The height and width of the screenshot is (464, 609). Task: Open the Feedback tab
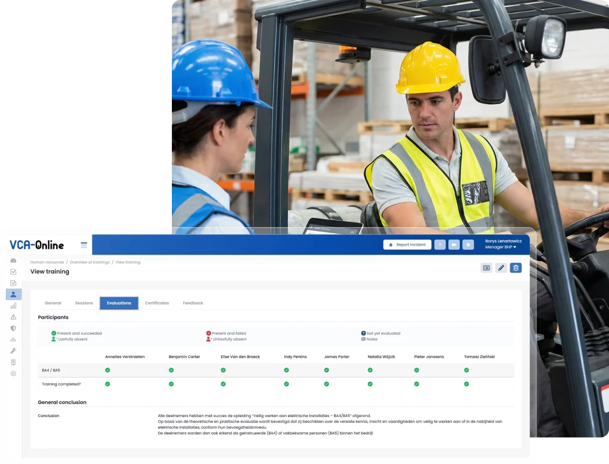[x=193, y=303]
